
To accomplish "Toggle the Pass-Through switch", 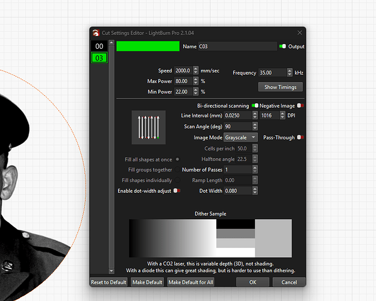I will pyautogui.click(x=300, y=137).
